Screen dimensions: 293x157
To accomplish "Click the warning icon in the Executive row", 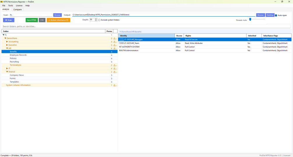I will coord(114,45).
